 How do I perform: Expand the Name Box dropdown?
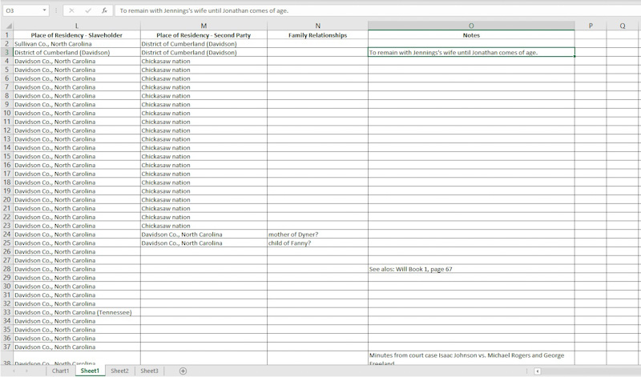(45, 11)
